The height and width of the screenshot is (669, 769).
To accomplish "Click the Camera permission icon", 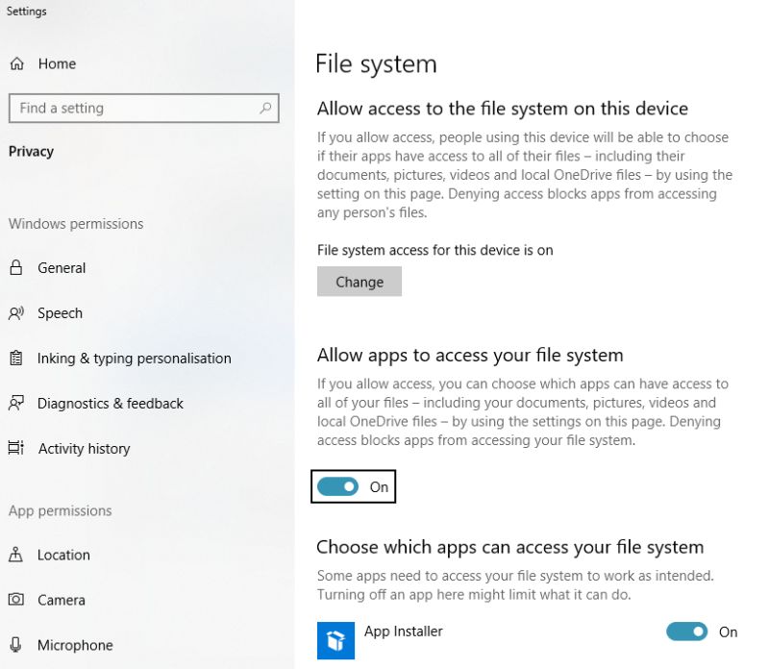I will tap(16, 600).
